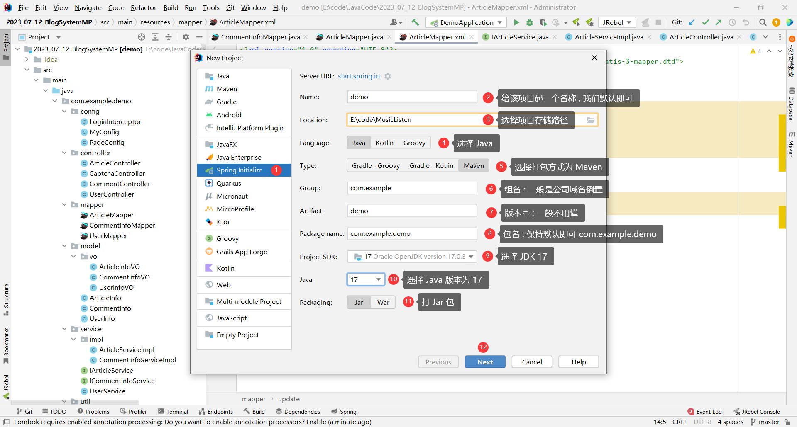Collapse the controller folder in tree

click(64, 153)
